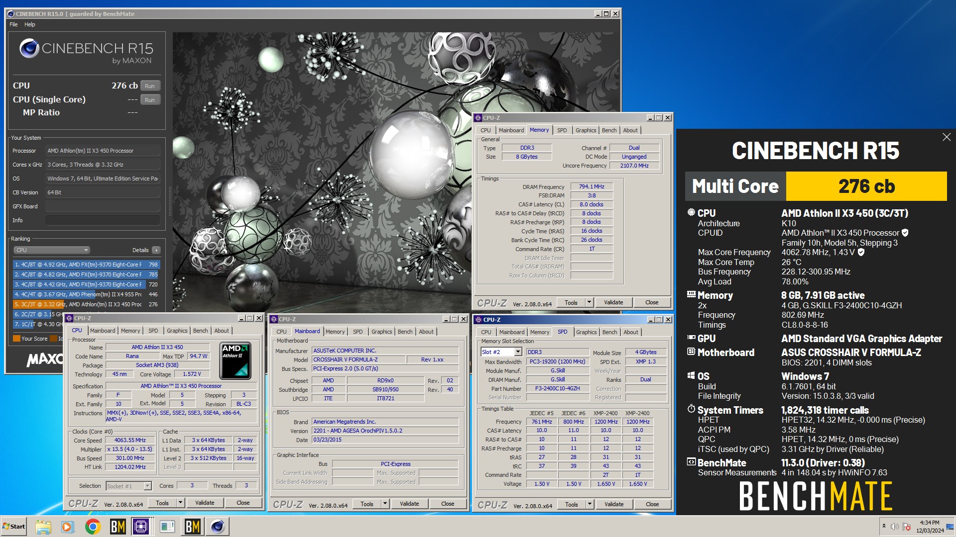Click the first BenchMate taskbar icon

pyautogui.click(x=118, y=527)
